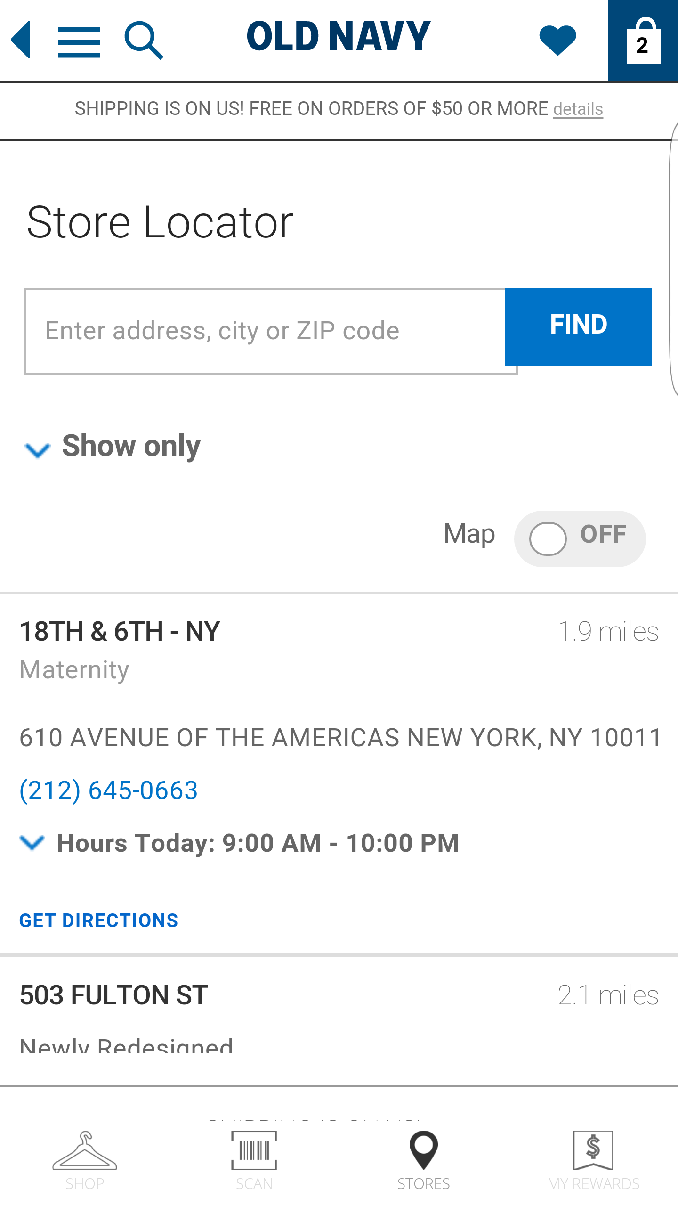Call (212) 645-0663 phone link
Viewport: 678px width, 1206px height.
pyautogui.click(x=108, y=790)
